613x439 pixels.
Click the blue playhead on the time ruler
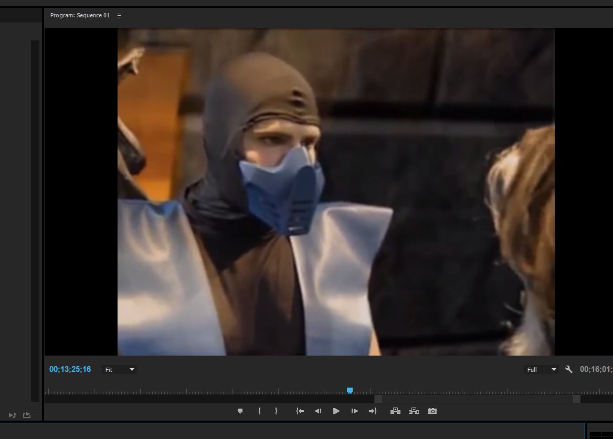coord(350,391)
